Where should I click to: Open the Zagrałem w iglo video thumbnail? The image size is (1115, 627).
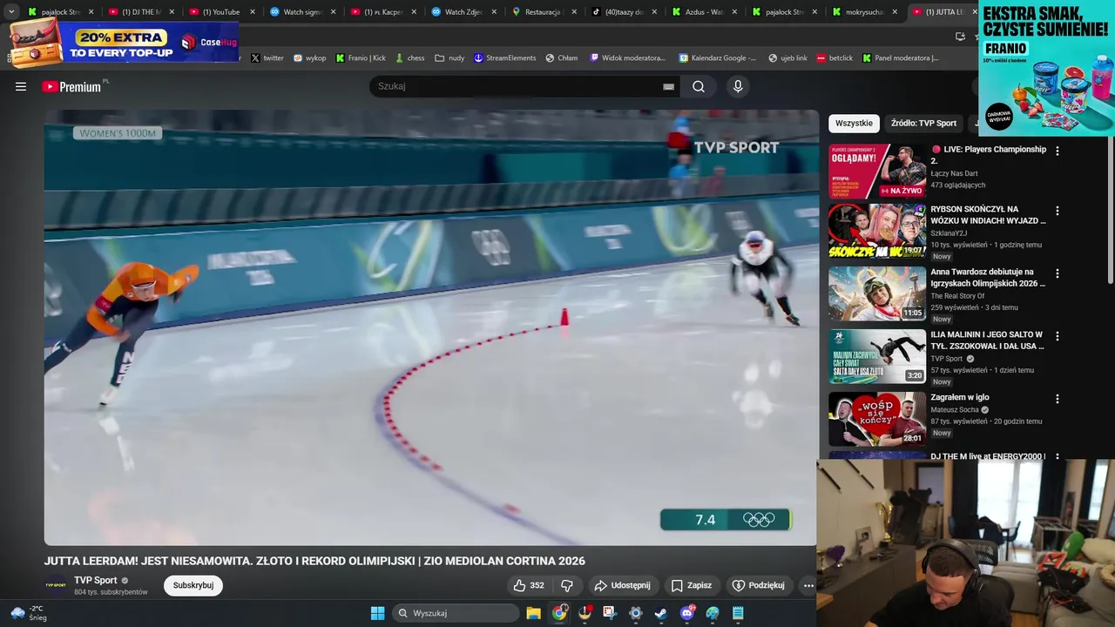[x=877, y=419]
